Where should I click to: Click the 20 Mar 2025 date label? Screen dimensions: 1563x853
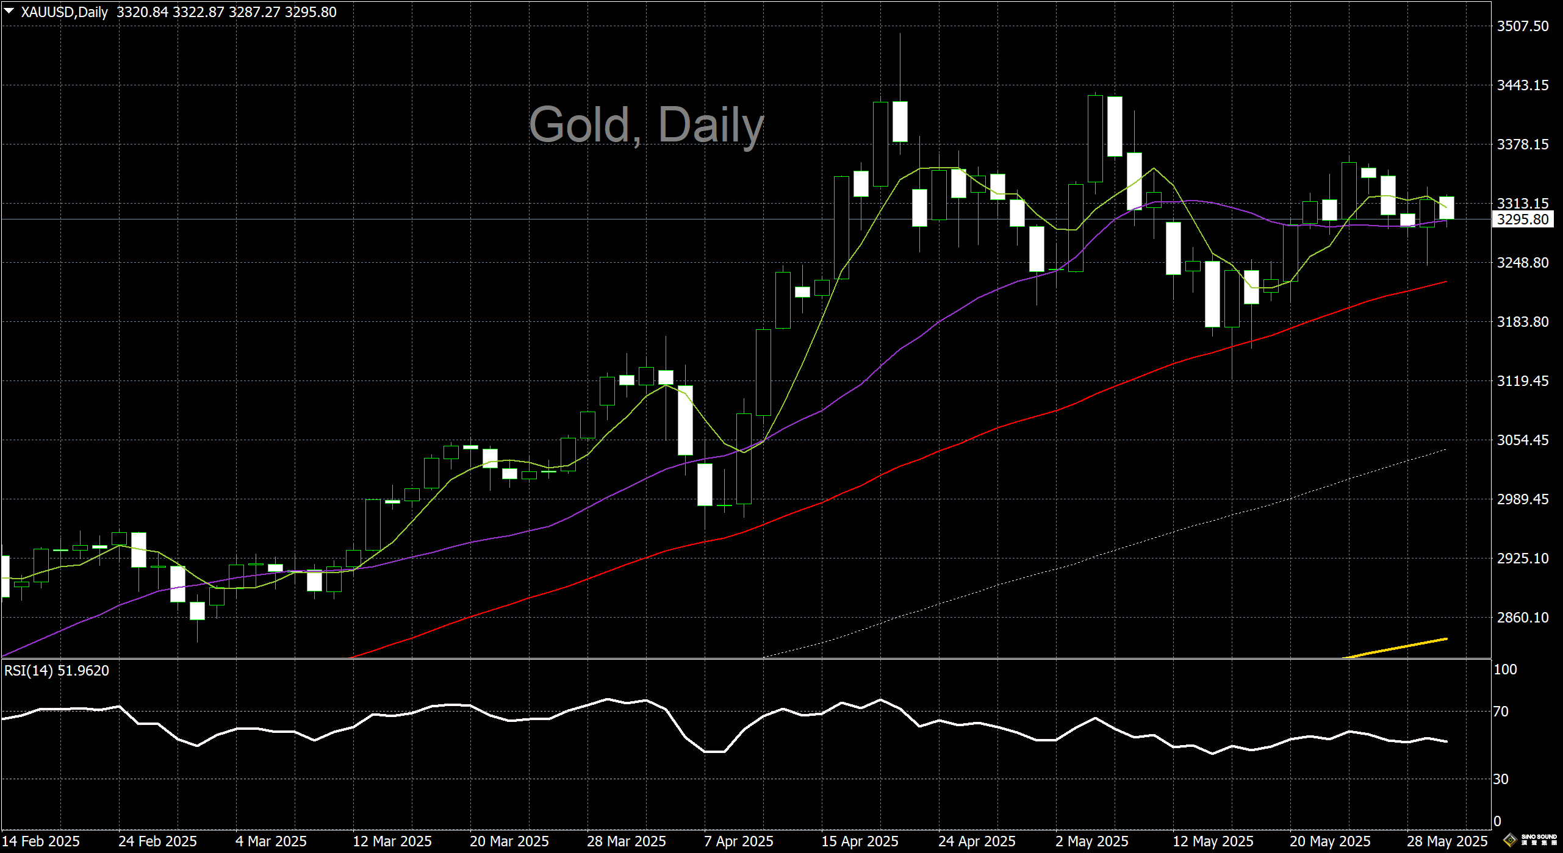coord(509,841)
